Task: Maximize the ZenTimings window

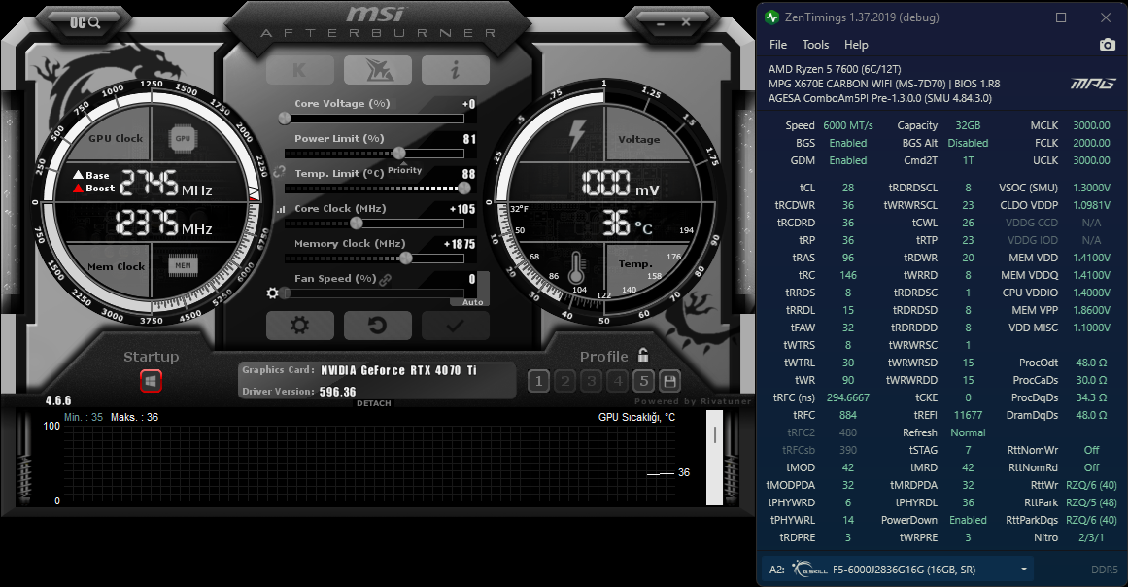Action: (x=1060, y=17)
